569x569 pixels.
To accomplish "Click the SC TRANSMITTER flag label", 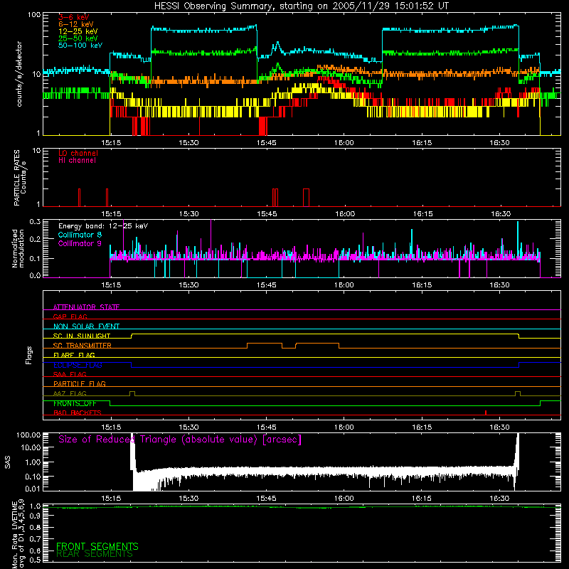I will tap(82, 346).
